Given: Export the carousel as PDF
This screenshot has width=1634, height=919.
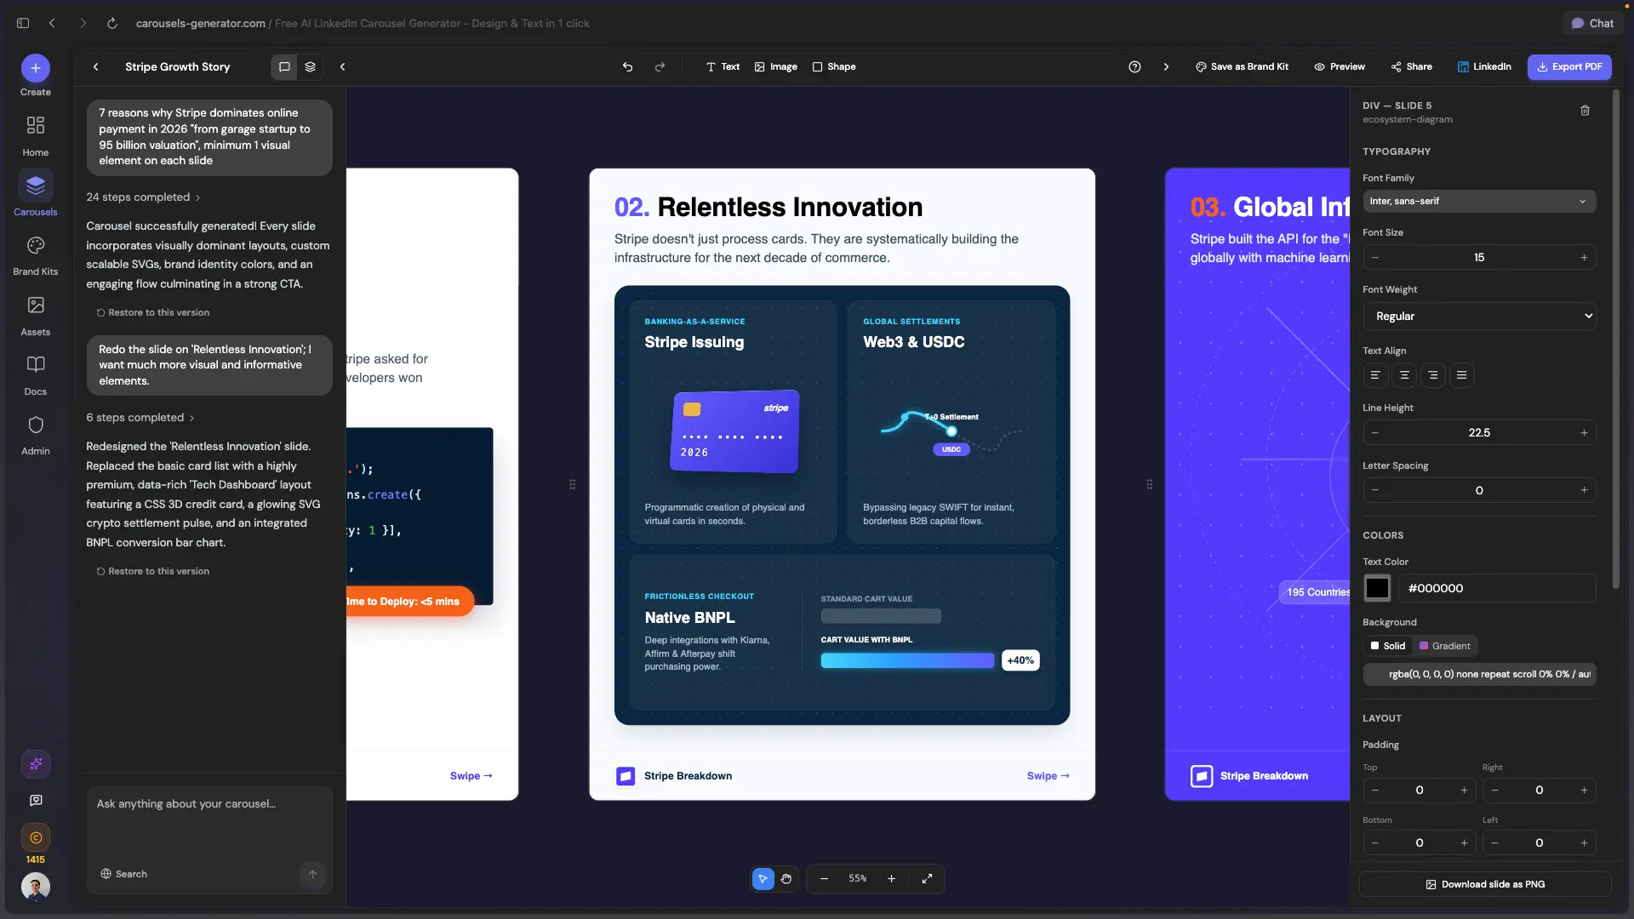Looking at the screenshot, I should 1569,67.
